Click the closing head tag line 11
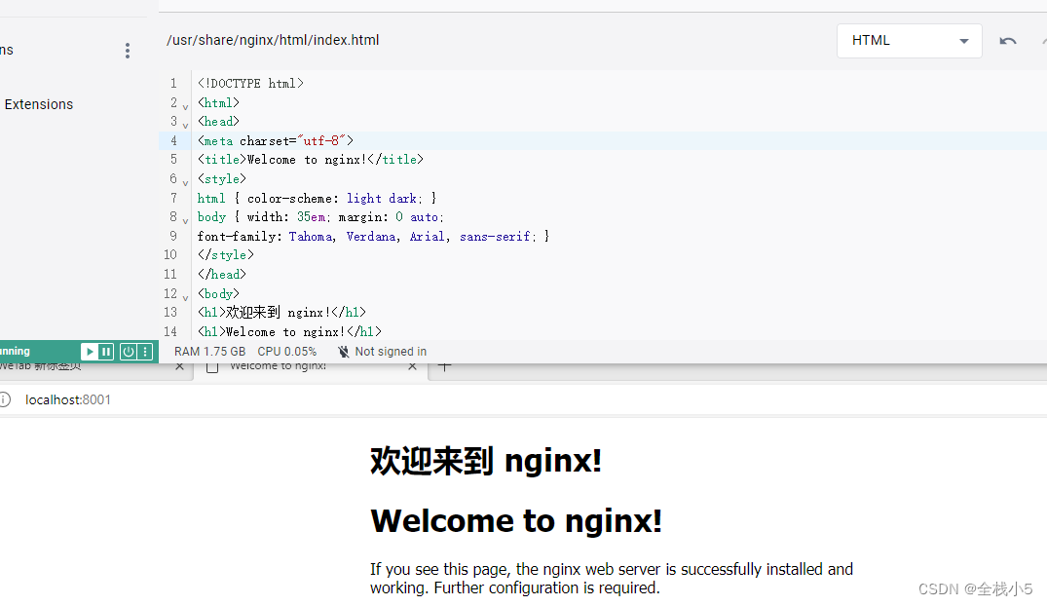Image resolution: width=1047 pixels, height=606 pixels. click(x=222, y=275)
